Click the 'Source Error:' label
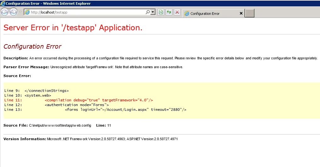 [17, 76]
